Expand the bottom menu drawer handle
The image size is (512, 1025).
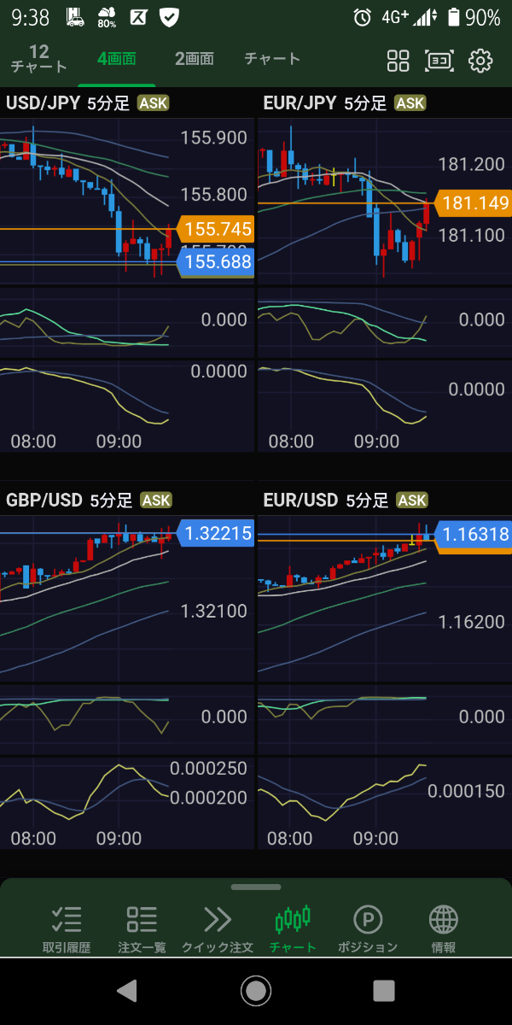(255, 887)
